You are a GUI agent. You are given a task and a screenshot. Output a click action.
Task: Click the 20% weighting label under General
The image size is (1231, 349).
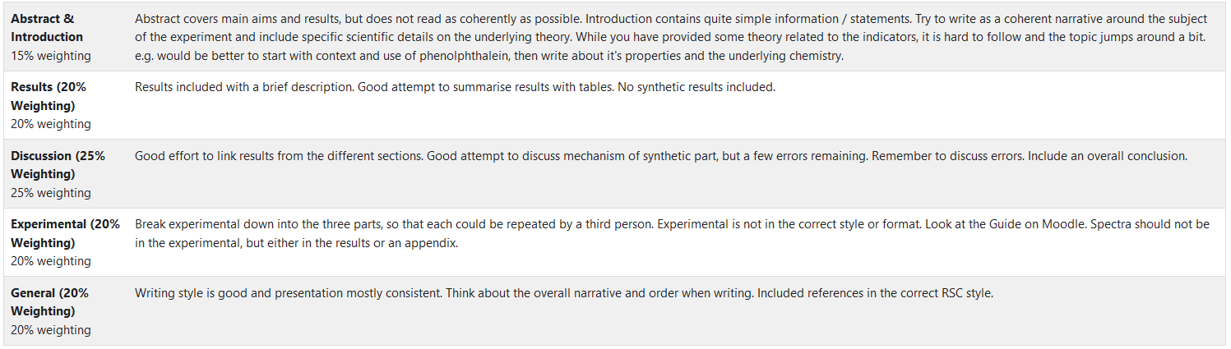pos(51,330)
